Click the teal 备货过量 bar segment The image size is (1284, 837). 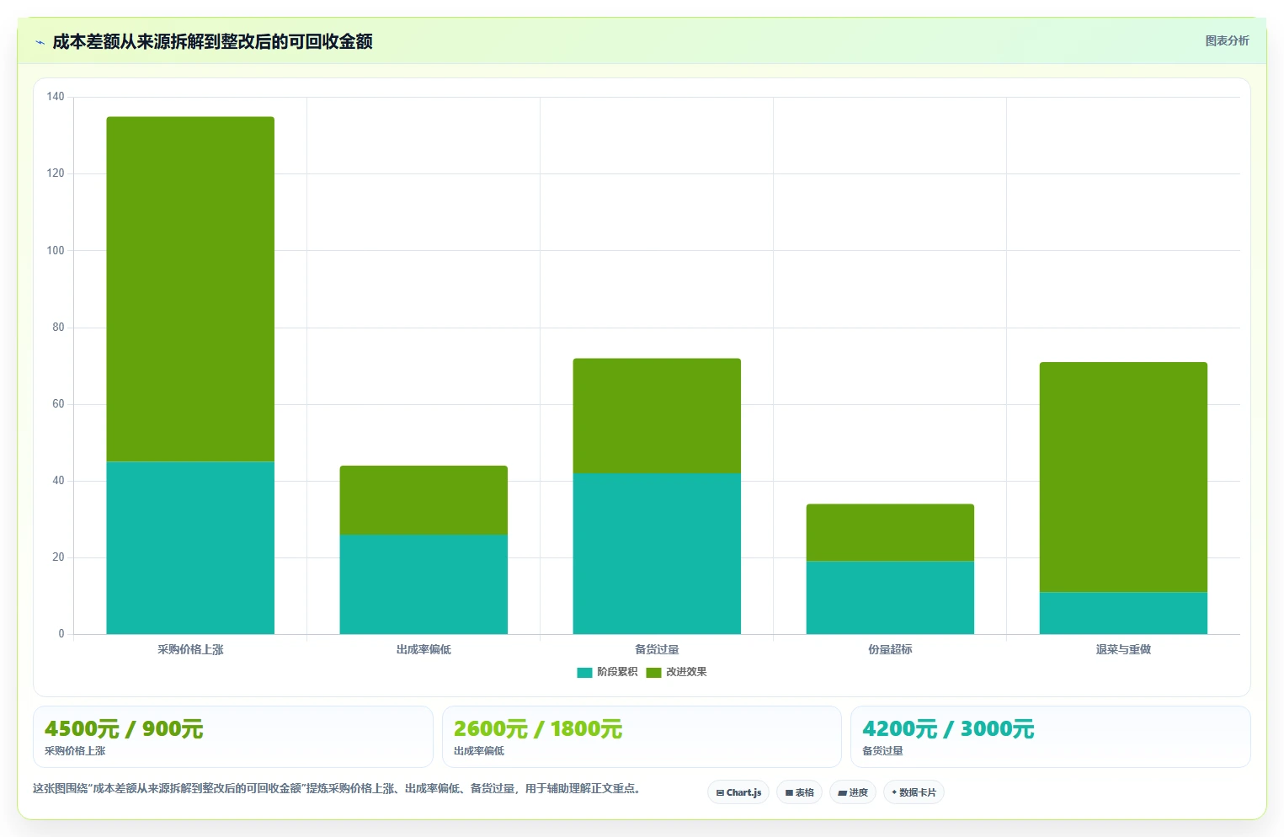pyautogui.click(x=657, y=553)
